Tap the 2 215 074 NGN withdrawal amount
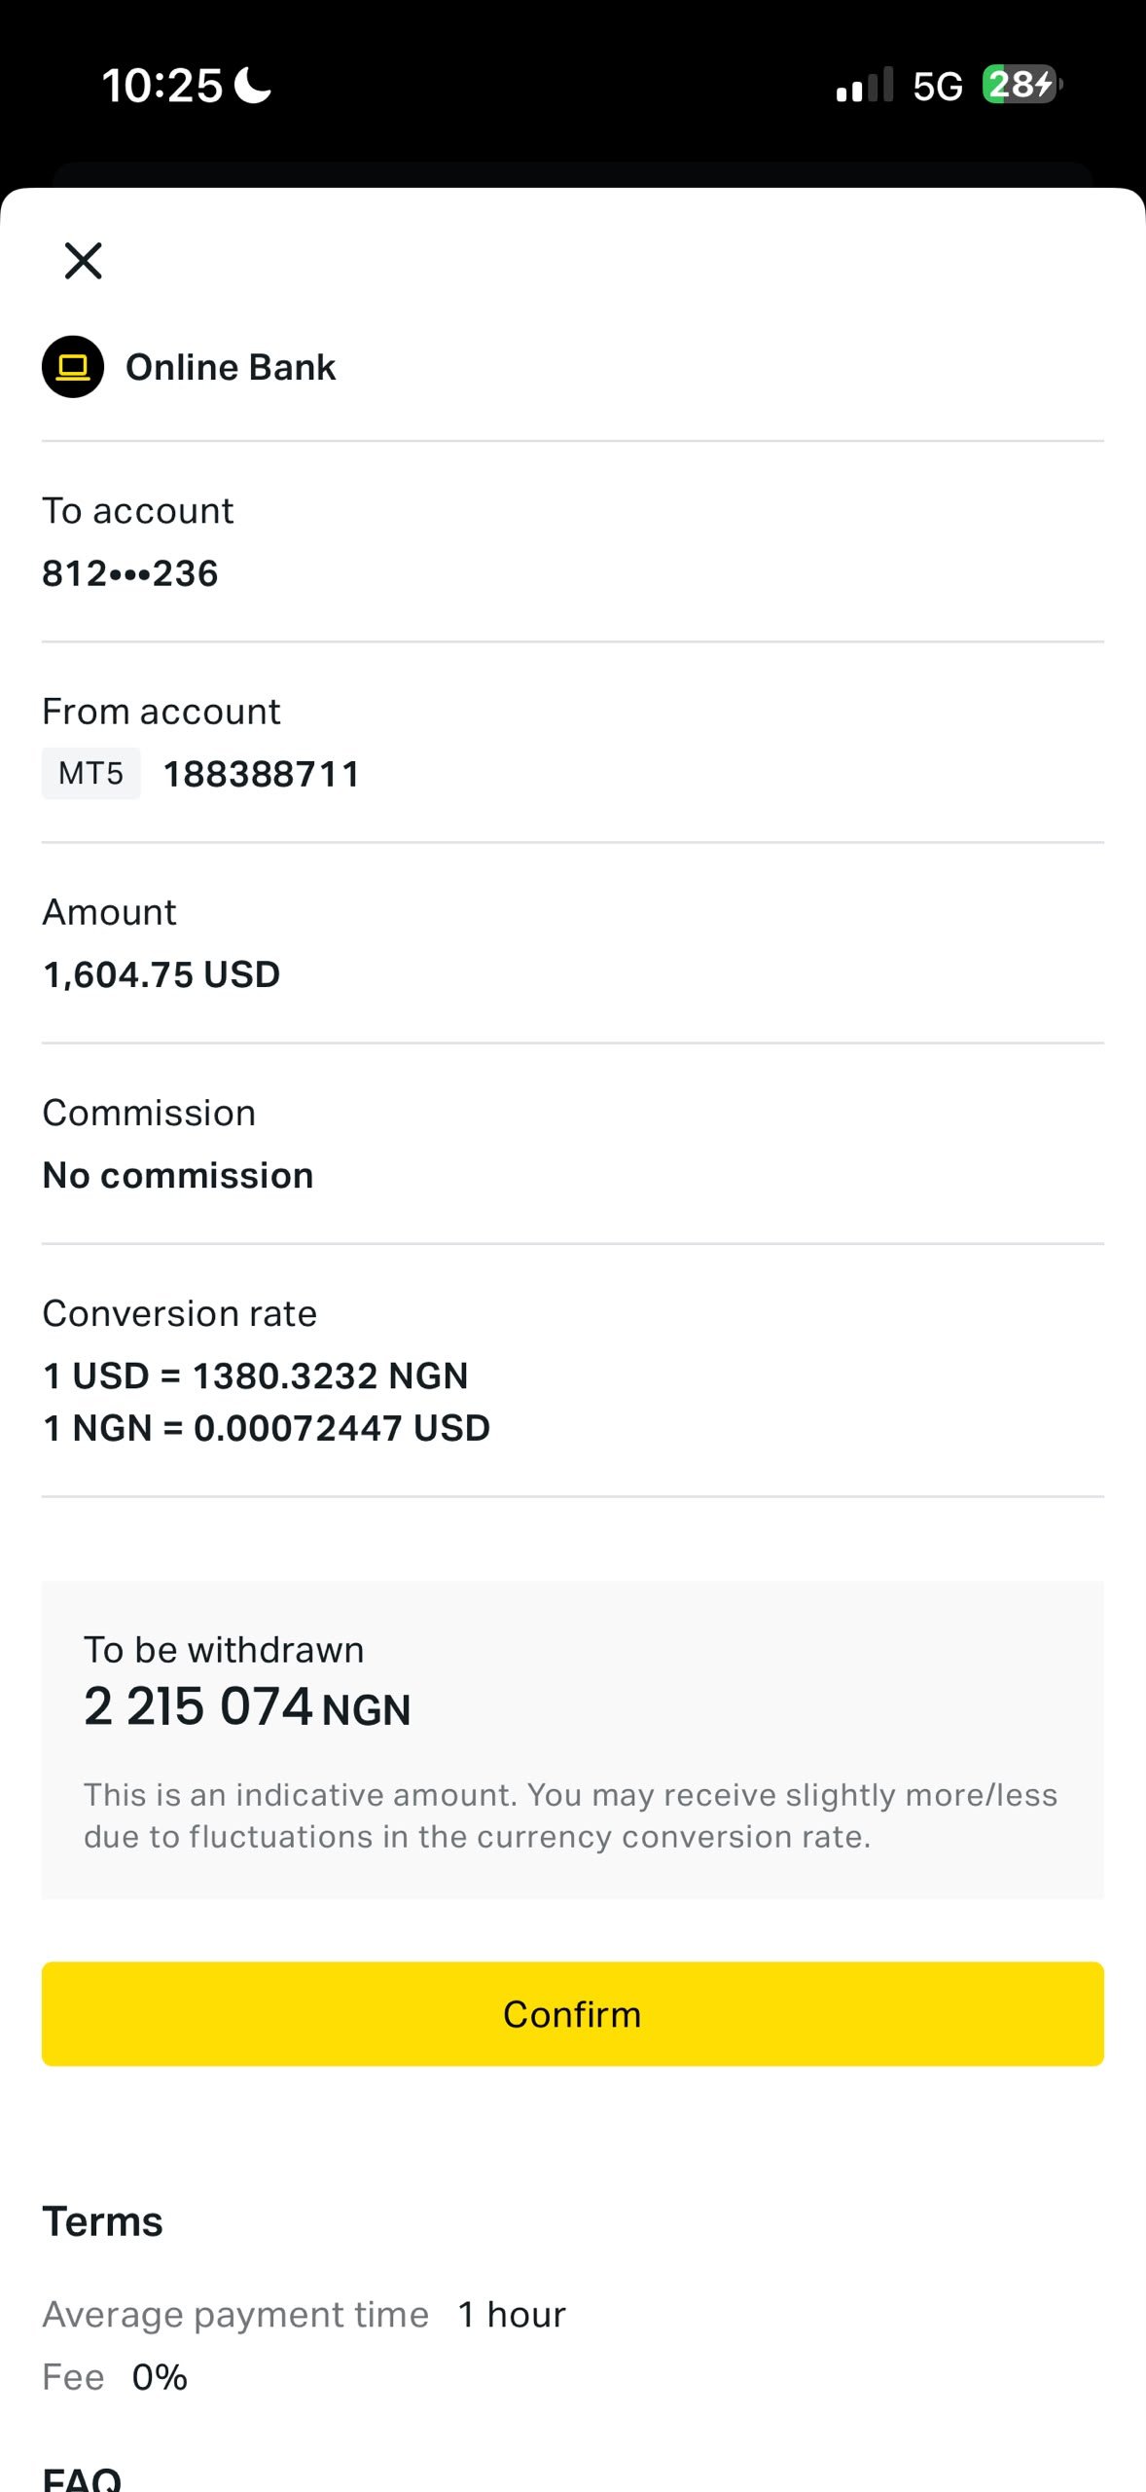This screenshot has width=1146, height=2492. coord(247,1707)
